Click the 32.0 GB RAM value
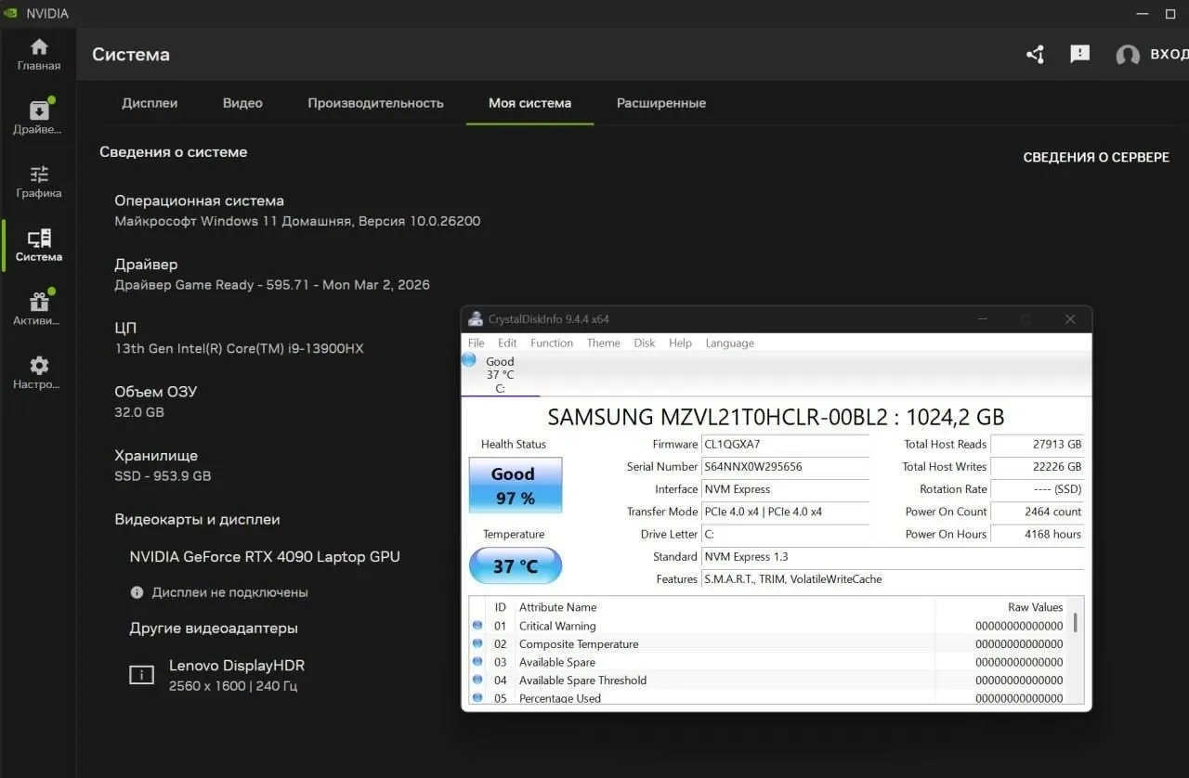The image size is (1189, 778). point(139,412)
